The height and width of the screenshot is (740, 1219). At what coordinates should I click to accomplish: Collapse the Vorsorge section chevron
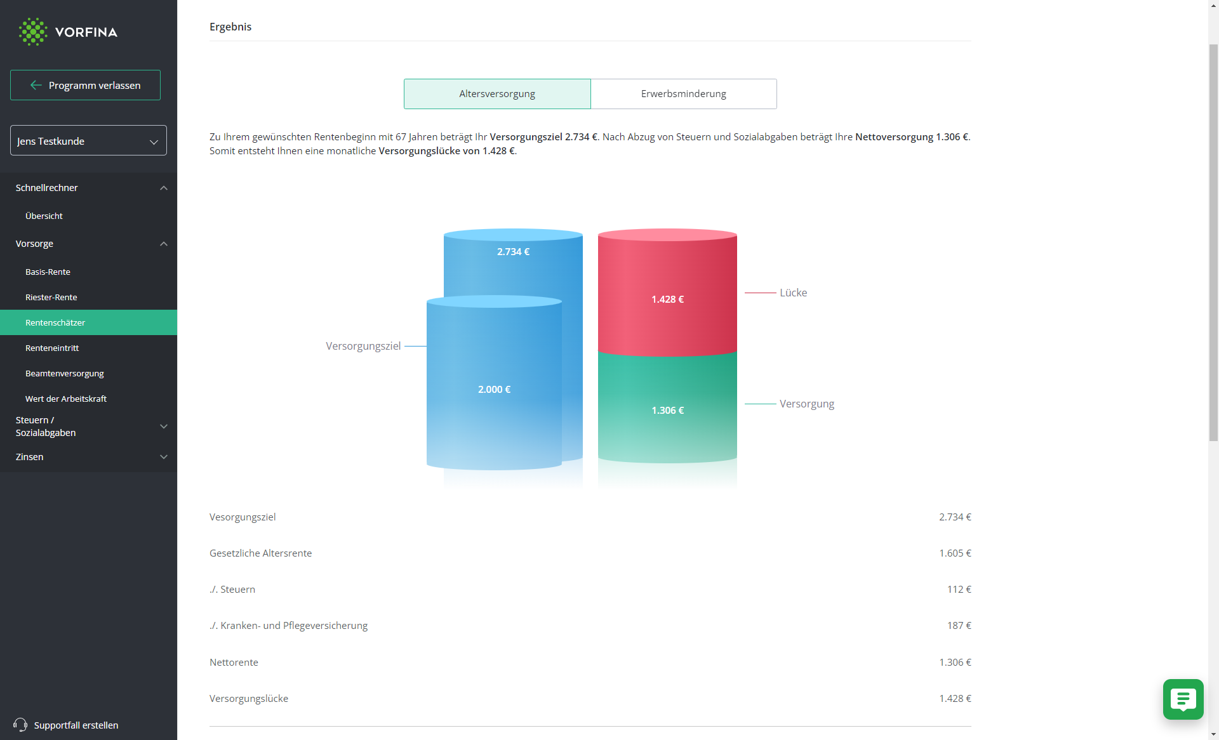pos(164,244)
